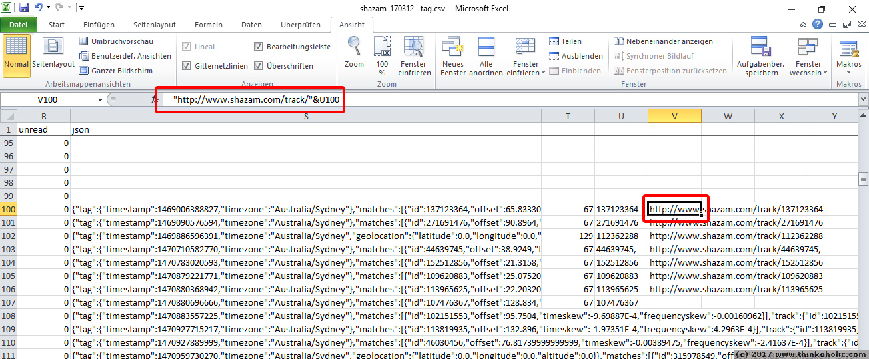Click the Save icon in quick access toolbar
This screenshot has height=359, width=869.
(x=24, y=8)
